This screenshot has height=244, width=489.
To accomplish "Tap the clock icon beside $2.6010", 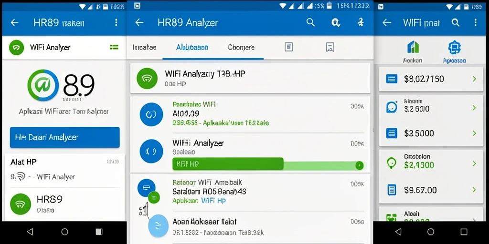I will point(392,107).
